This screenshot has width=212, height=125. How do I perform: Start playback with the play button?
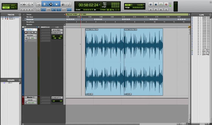click(x=161, y=5)
